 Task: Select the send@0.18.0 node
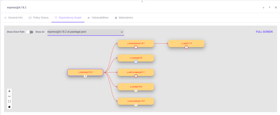point(136,87)
